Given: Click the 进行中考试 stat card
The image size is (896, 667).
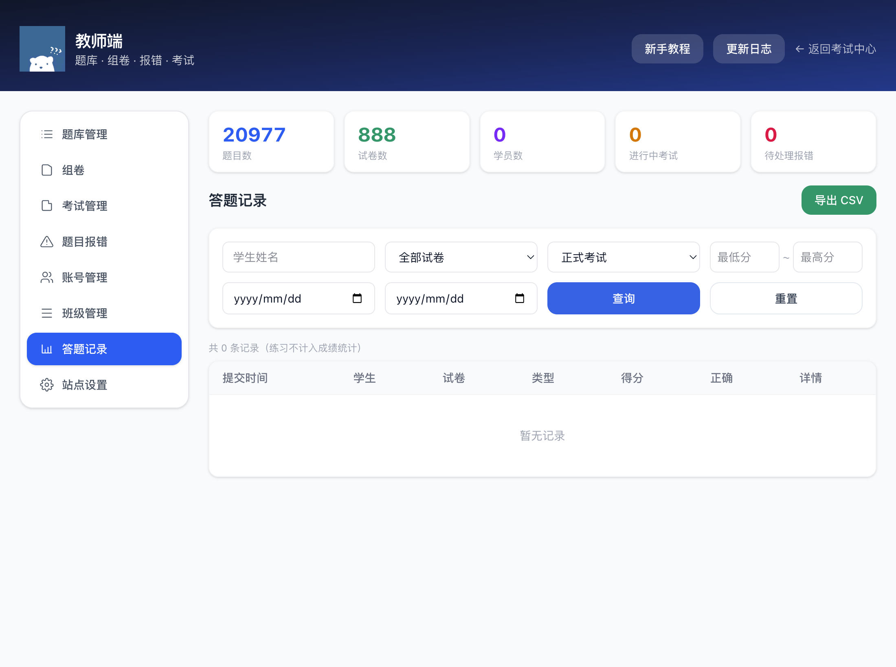Looking at the screenshot, I should 678,142.
